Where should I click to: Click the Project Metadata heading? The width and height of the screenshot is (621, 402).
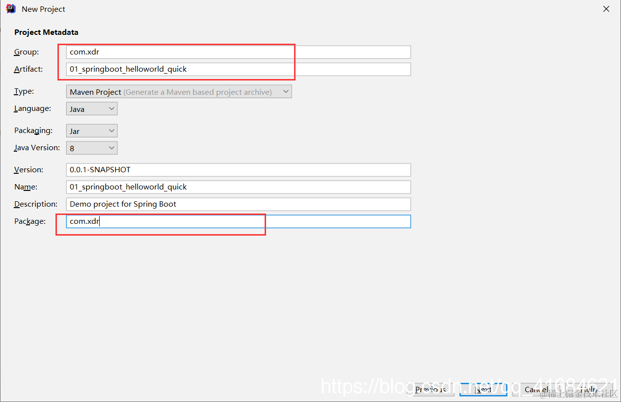tap(46, 32)
